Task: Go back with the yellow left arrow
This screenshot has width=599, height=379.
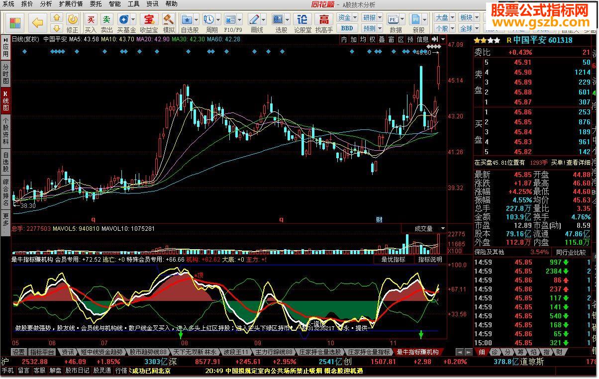Action: click(x=38, y=23)
